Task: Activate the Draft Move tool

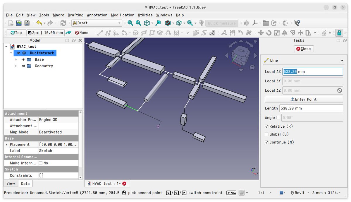Action: click(260, 32)
